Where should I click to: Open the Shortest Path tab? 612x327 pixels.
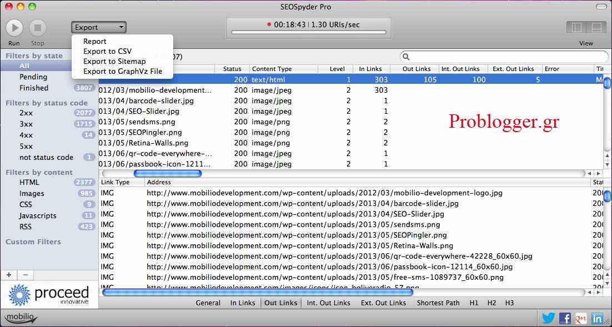click(x=438, y=303)
